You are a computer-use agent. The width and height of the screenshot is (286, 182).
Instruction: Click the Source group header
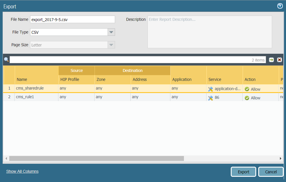(77, 70)
